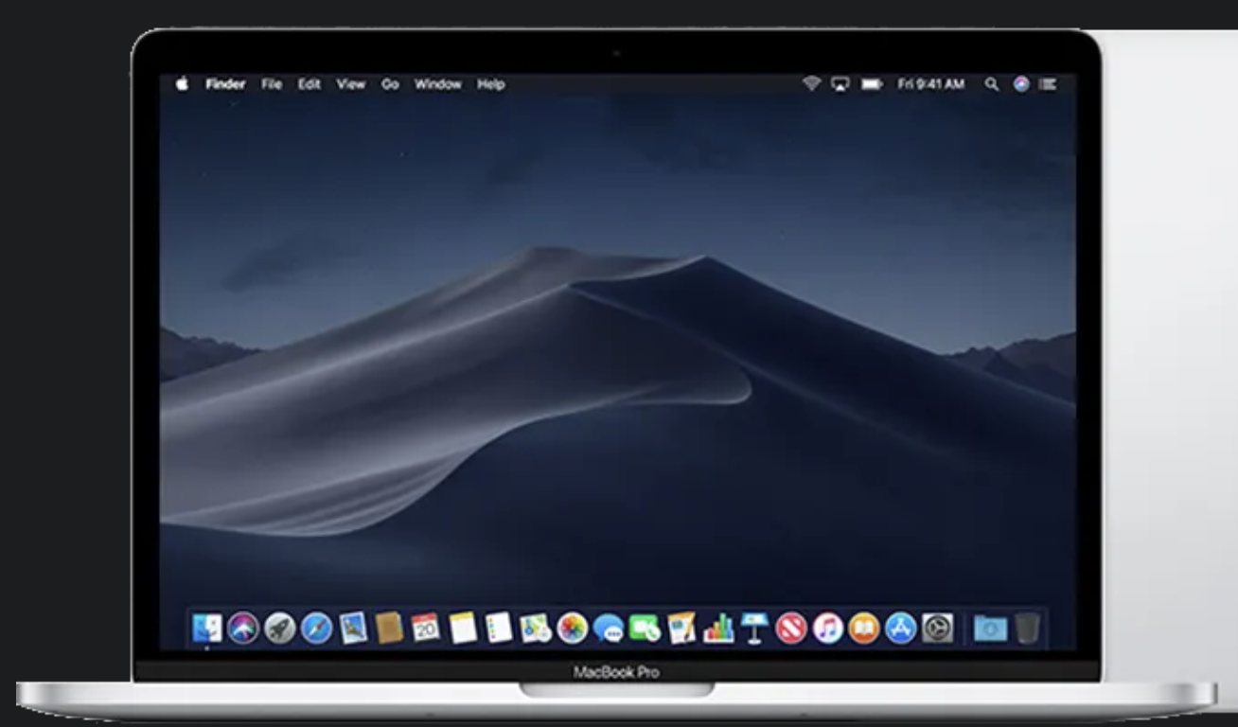
Task: Open the View menu
Action: 350,84
